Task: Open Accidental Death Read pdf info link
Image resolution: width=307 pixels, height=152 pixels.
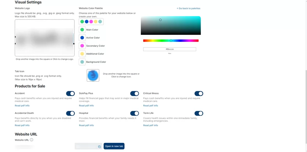Action: 22,125
